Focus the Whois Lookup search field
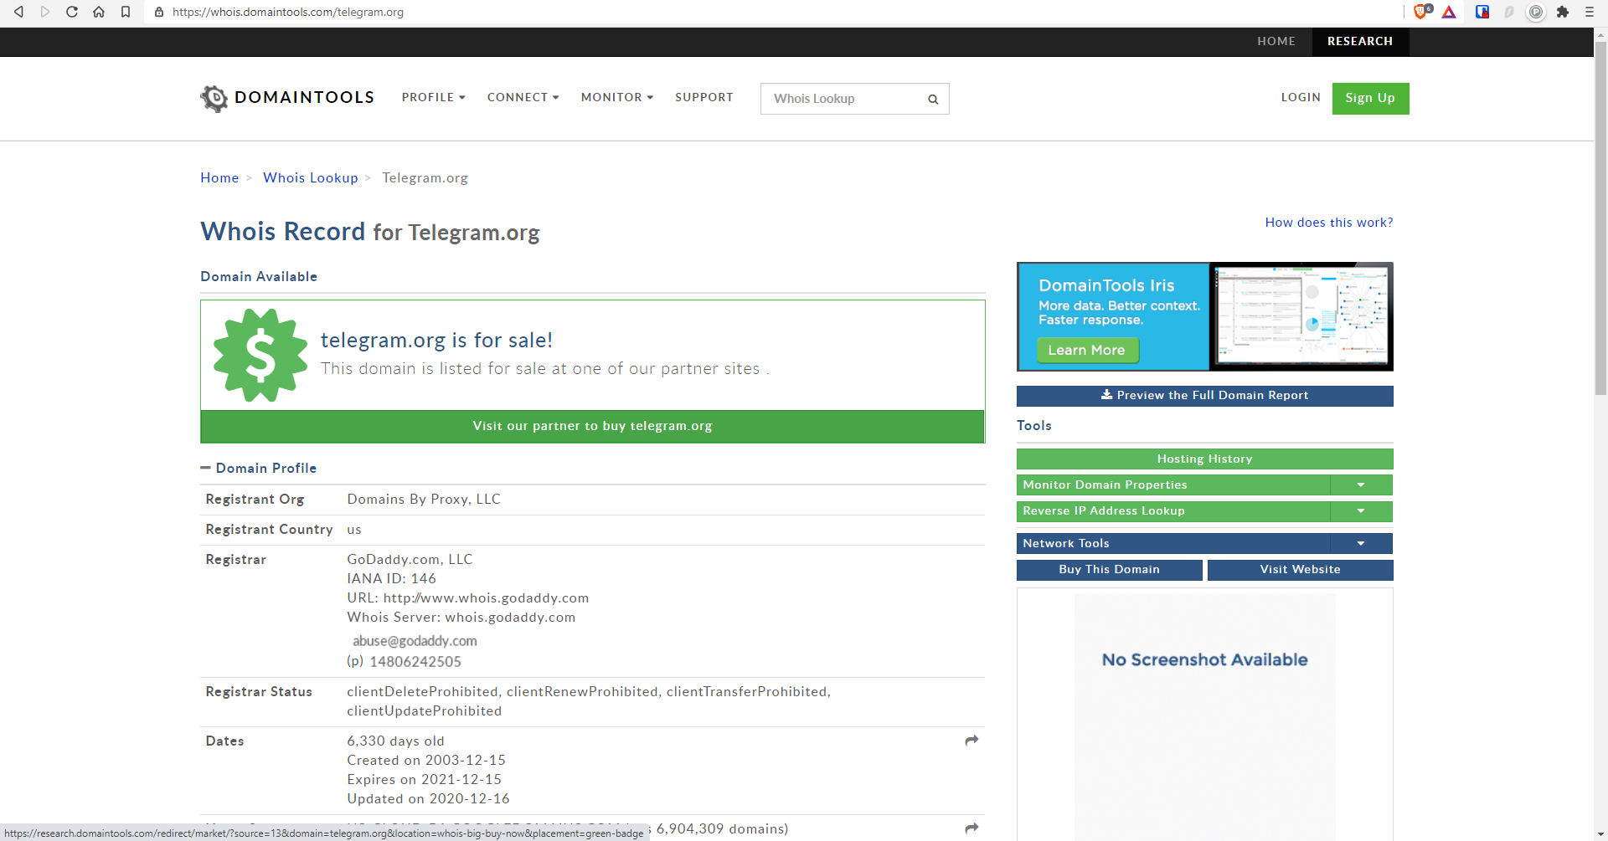 click(842, 99)
